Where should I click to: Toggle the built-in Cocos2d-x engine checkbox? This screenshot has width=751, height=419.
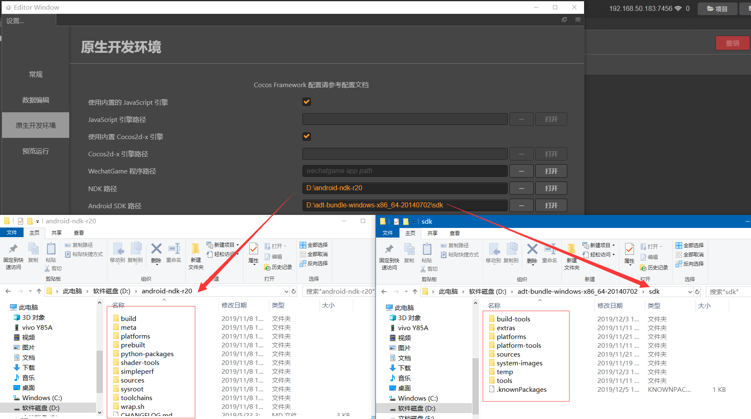coord(307,136)
